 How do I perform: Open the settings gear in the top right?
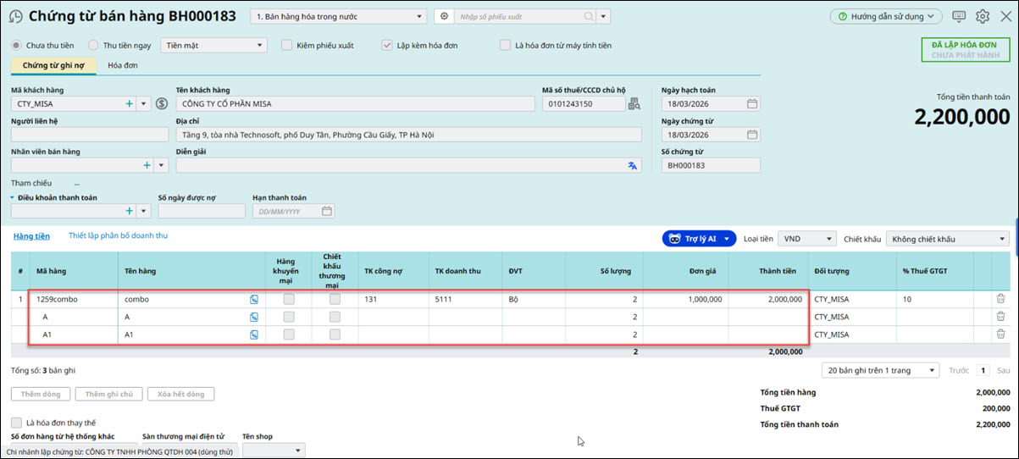(x=983, y=16)
